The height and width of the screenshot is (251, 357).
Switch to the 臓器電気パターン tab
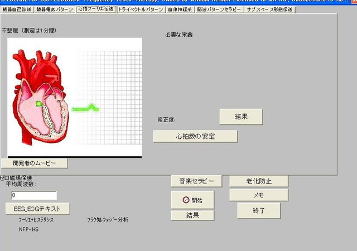(x=55, y=9)
